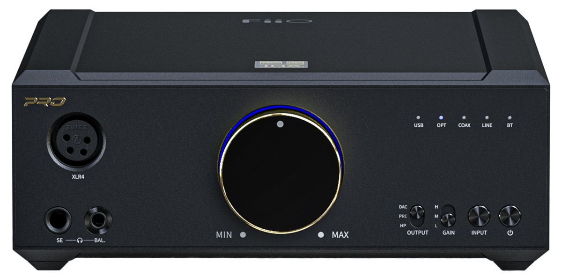Select the COAX input indicator
Image resolution: width=562 pixels, height=276 pixels.
point(464,117)
